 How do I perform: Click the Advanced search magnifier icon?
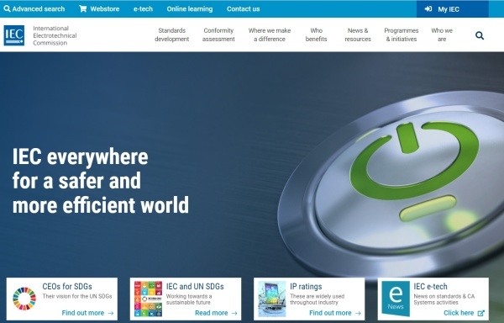[7, 8]
